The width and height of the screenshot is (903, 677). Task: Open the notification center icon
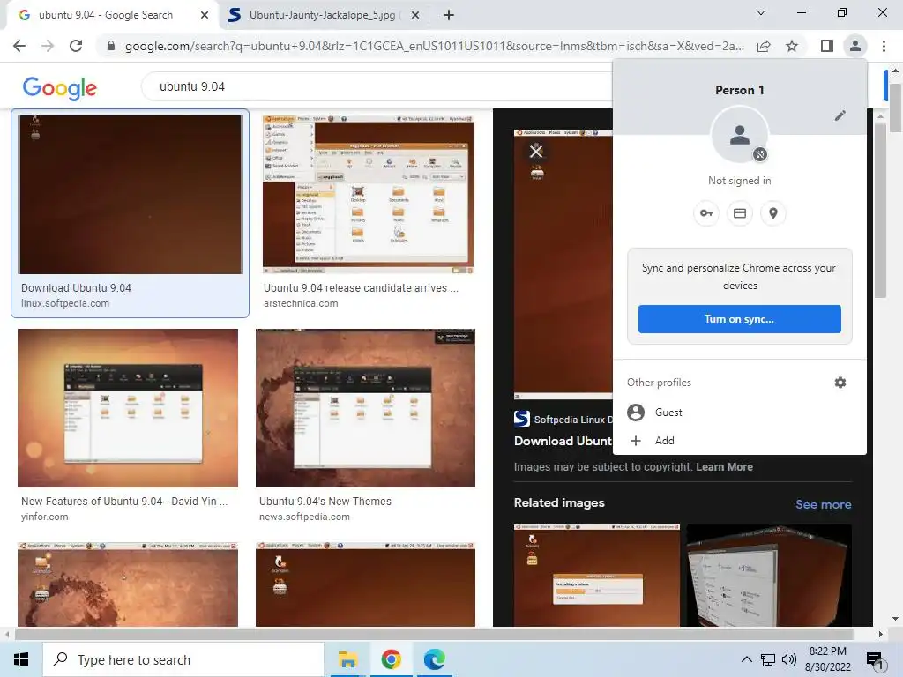click(875, 661)
